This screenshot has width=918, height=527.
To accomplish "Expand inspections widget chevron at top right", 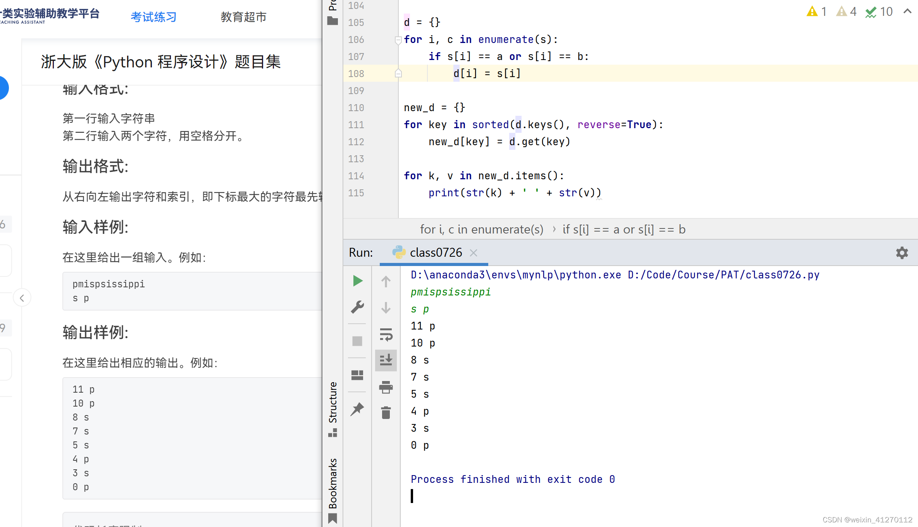I will point(907,11).
